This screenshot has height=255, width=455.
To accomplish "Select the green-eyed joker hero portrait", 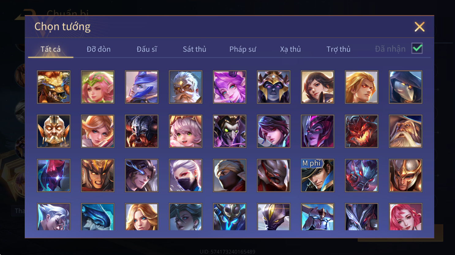I will click(230, 131).
